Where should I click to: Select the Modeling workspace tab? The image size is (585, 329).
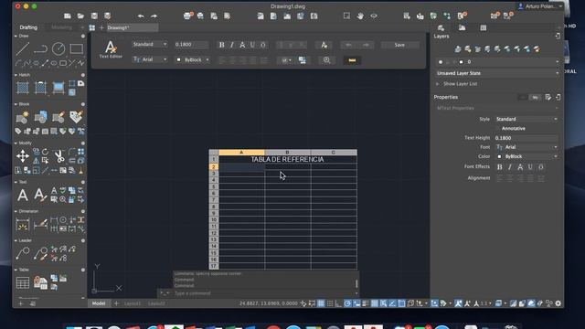tap(61, 27)
